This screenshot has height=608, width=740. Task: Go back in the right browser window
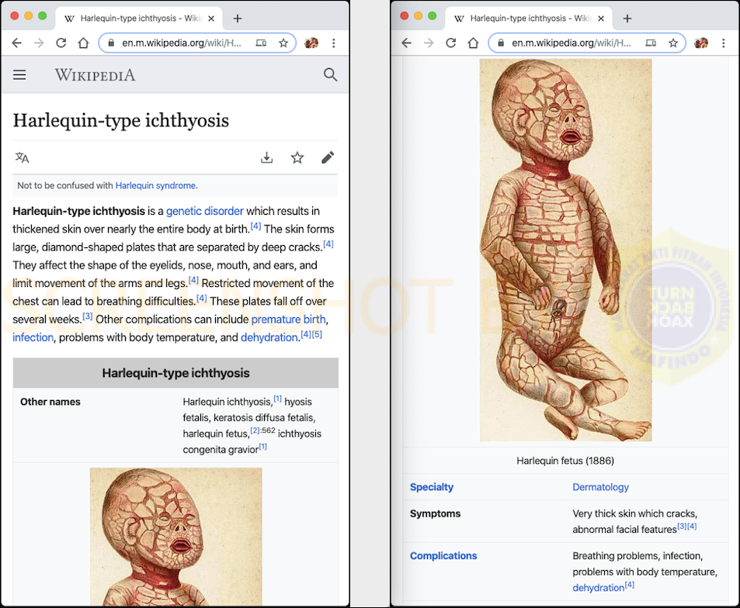pos(407,43)
